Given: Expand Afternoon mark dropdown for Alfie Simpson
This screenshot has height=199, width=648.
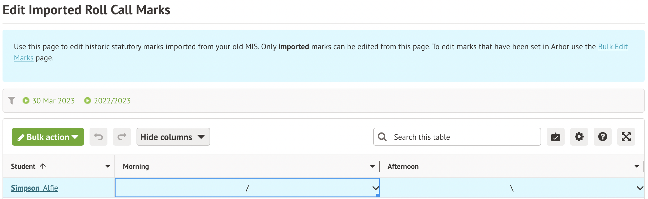Looking at the screenshot, I should [x=640, y=188].
